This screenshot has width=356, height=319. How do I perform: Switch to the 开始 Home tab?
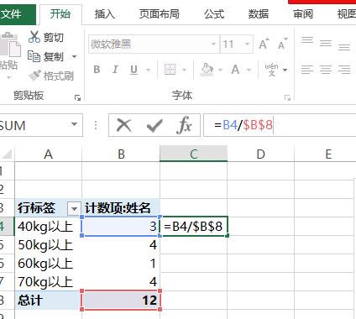[60, 14]
